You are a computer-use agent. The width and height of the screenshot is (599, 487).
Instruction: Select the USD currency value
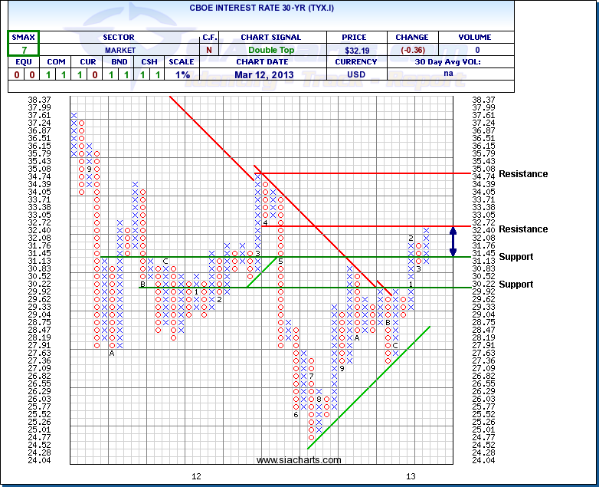(357, 74)
